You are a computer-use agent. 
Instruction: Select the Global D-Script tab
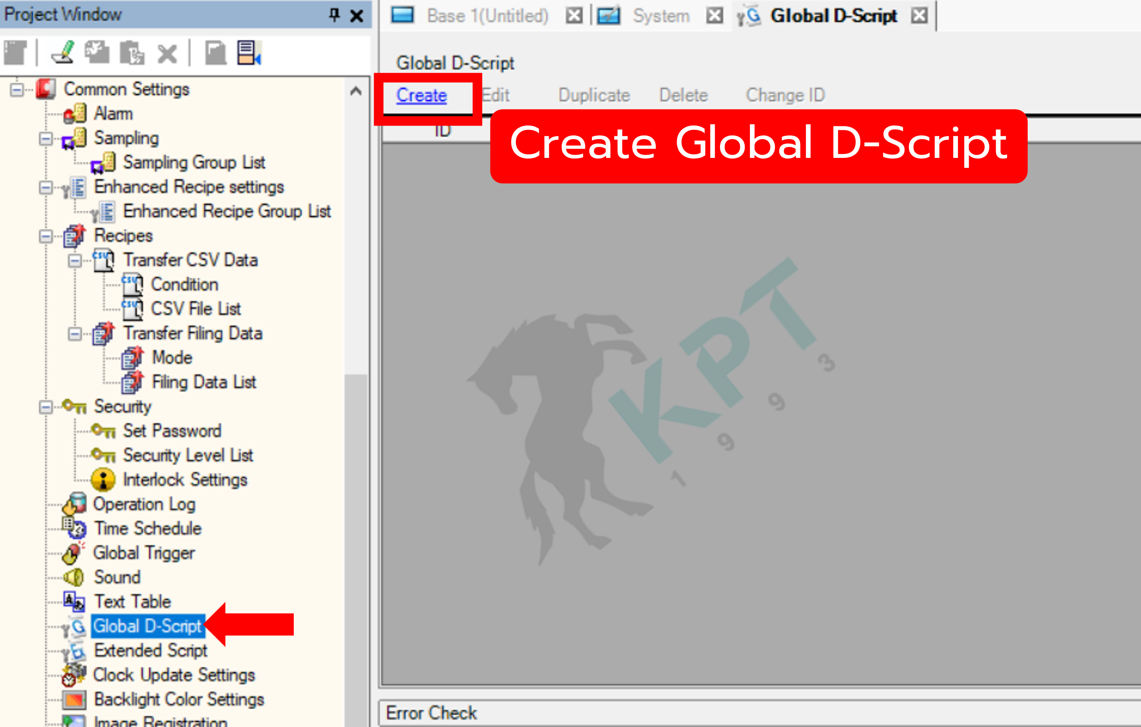(833, 16)
